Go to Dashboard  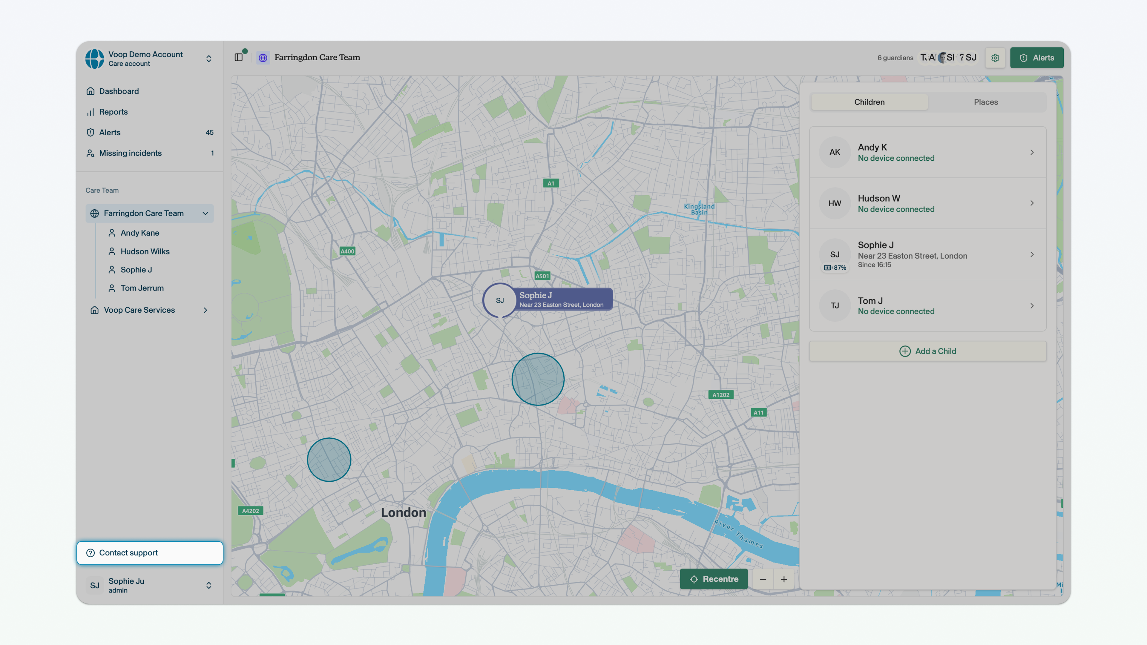(149, 91)
